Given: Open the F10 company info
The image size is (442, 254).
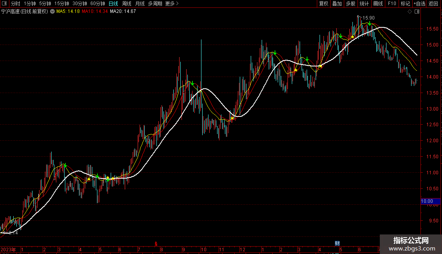Looking at the screenshot, I should 392,4.
